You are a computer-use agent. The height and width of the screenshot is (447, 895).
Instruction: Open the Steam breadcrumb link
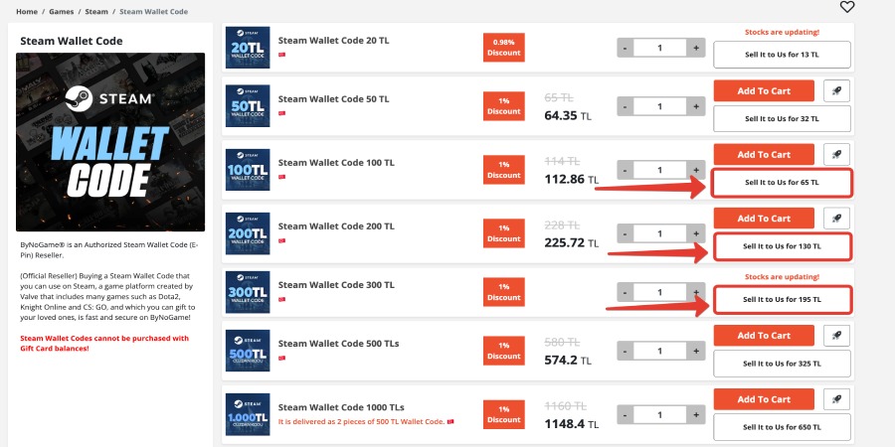coord(96,12)
